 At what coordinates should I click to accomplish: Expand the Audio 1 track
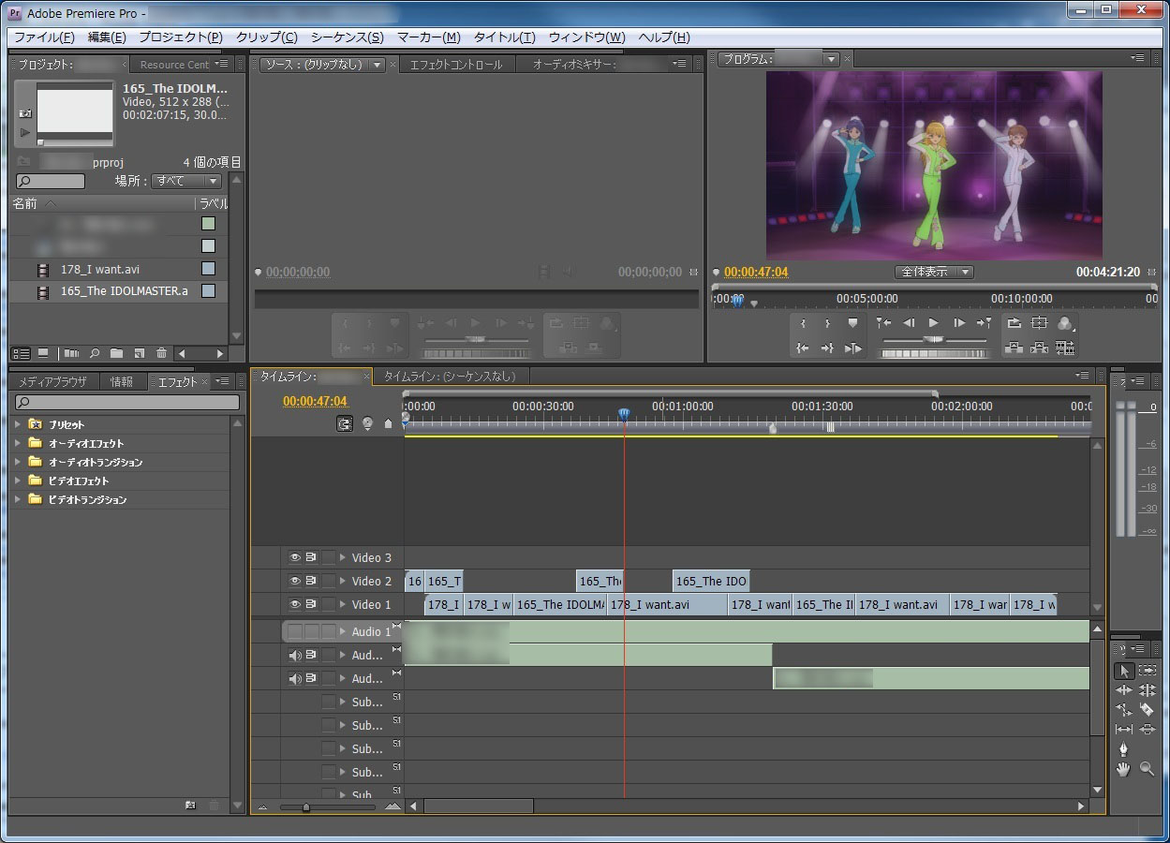click(343, 631)
